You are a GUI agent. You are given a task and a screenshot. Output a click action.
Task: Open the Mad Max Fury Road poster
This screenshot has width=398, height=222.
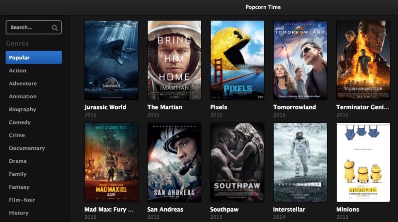tap(112, 162)
